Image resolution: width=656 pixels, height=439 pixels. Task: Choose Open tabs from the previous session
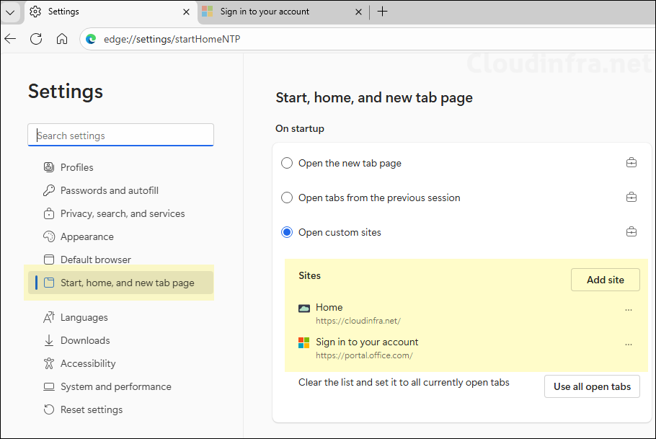[x=286, y=198]
